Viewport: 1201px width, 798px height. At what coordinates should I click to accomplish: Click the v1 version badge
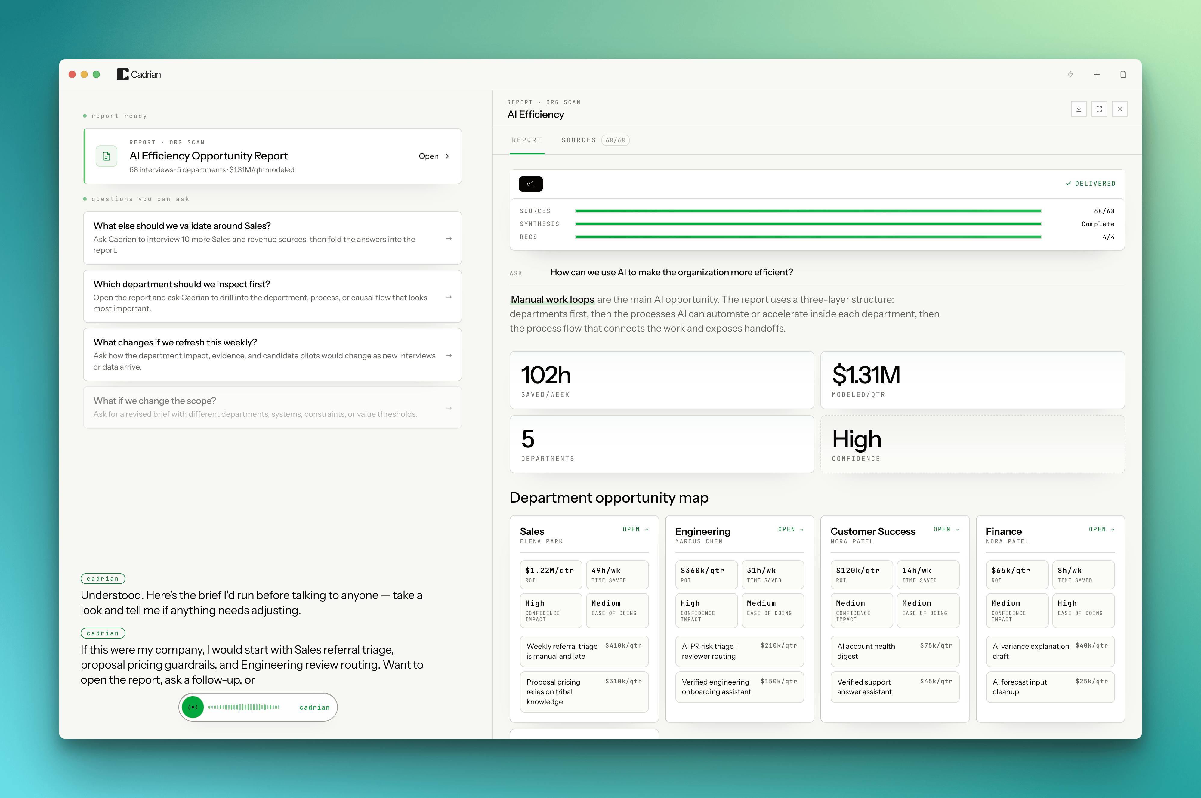(531, 184)
